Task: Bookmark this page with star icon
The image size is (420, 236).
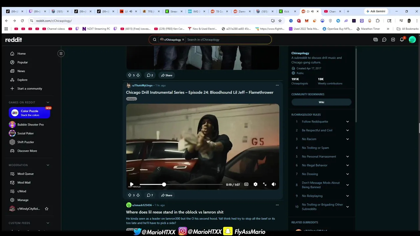Action: pyautogui.click(x=280, y=21)
